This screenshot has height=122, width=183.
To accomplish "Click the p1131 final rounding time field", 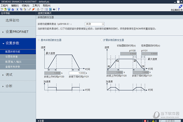I will coord(149,54).
